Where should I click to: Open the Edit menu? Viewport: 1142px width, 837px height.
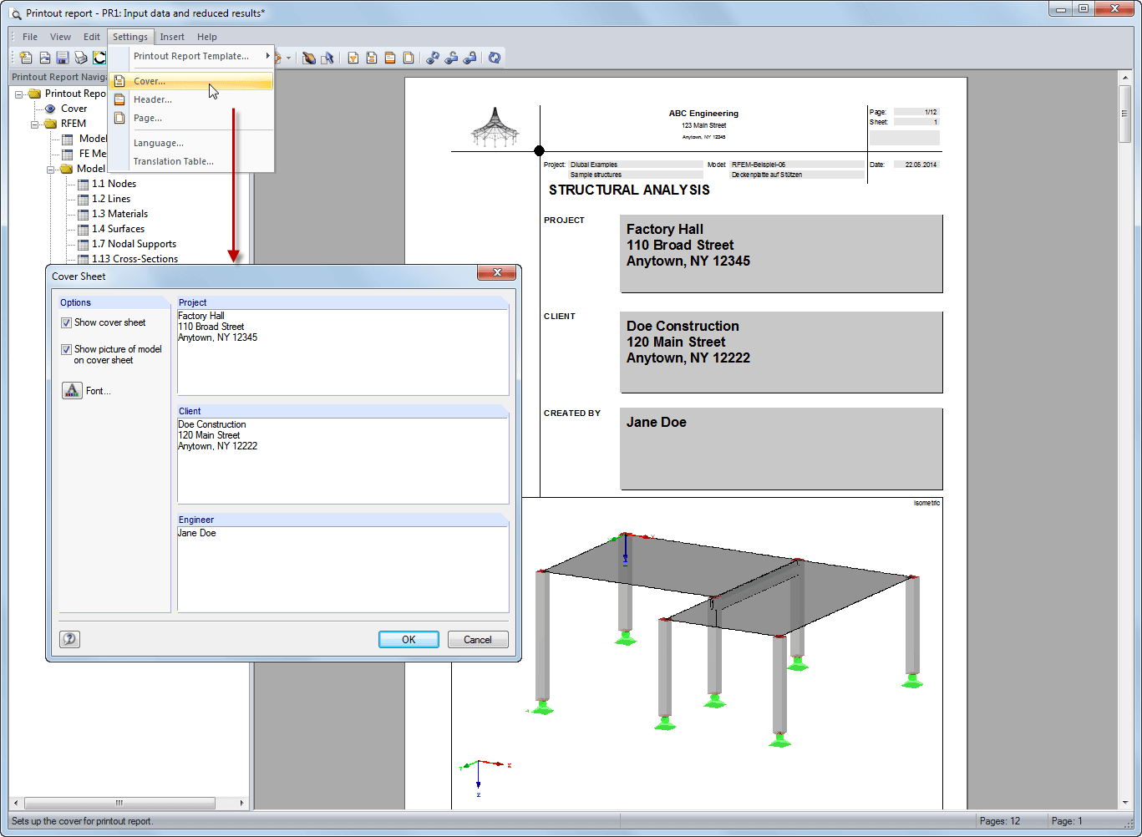[92, 37]
